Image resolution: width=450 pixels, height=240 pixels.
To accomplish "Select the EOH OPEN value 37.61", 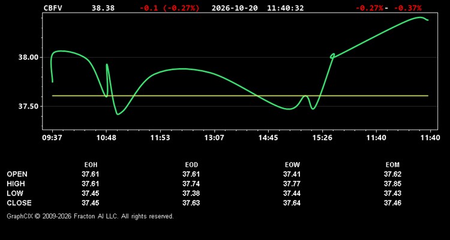I will [x=91, y=174].
